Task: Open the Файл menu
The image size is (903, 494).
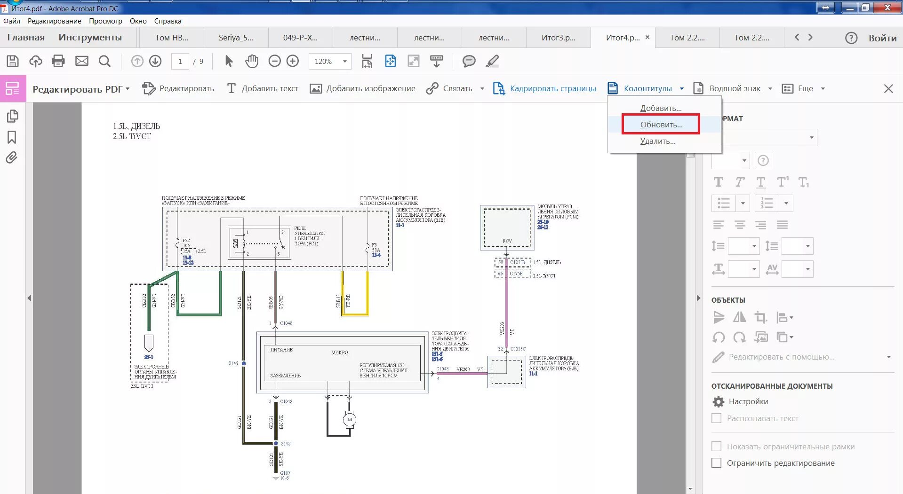Action: click(12, 21)
